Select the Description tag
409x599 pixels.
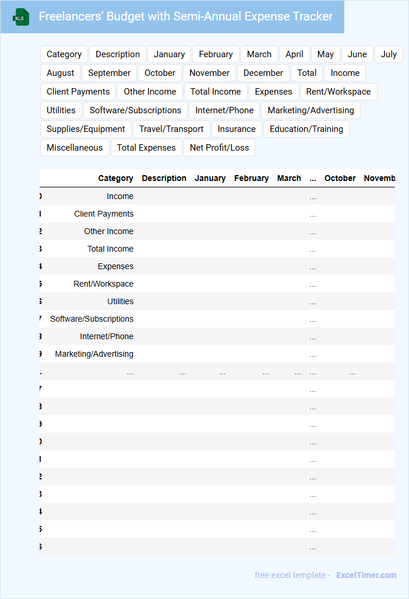[x=118, y=54]
